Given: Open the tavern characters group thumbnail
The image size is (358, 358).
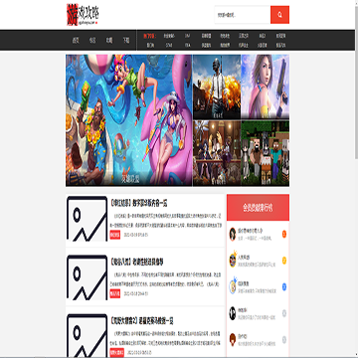Looking at the screenshot, I should (217, 153).
